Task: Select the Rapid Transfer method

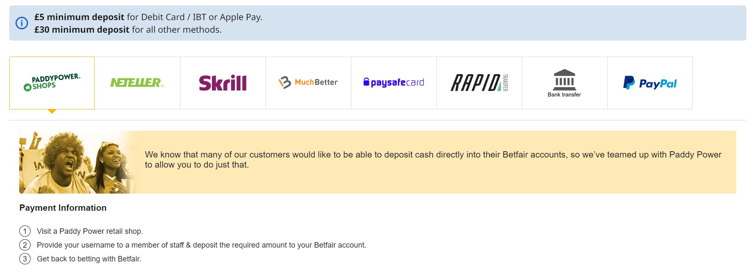Action: pos(479,83)
